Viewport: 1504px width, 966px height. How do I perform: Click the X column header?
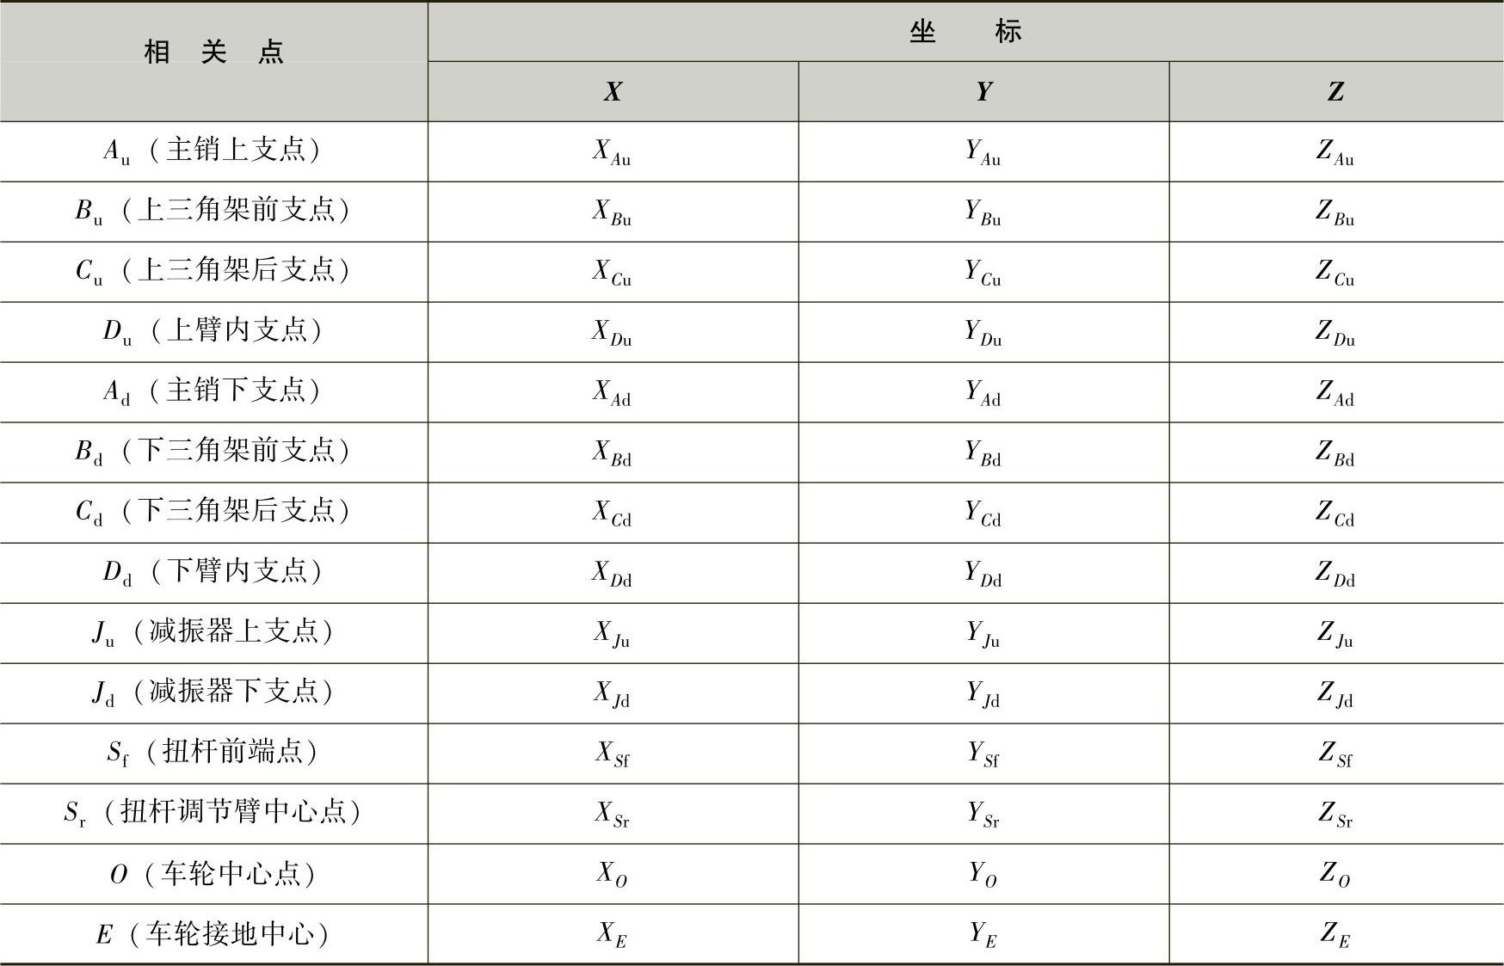(x=613, y=91)
